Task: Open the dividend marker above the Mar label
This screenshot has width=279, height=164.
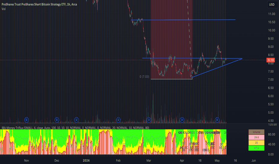Action: click(x=149, y=120)
